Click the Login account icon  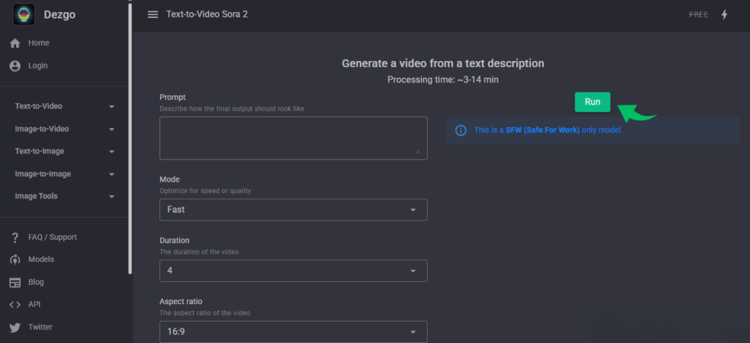click(x=15, y=66)
